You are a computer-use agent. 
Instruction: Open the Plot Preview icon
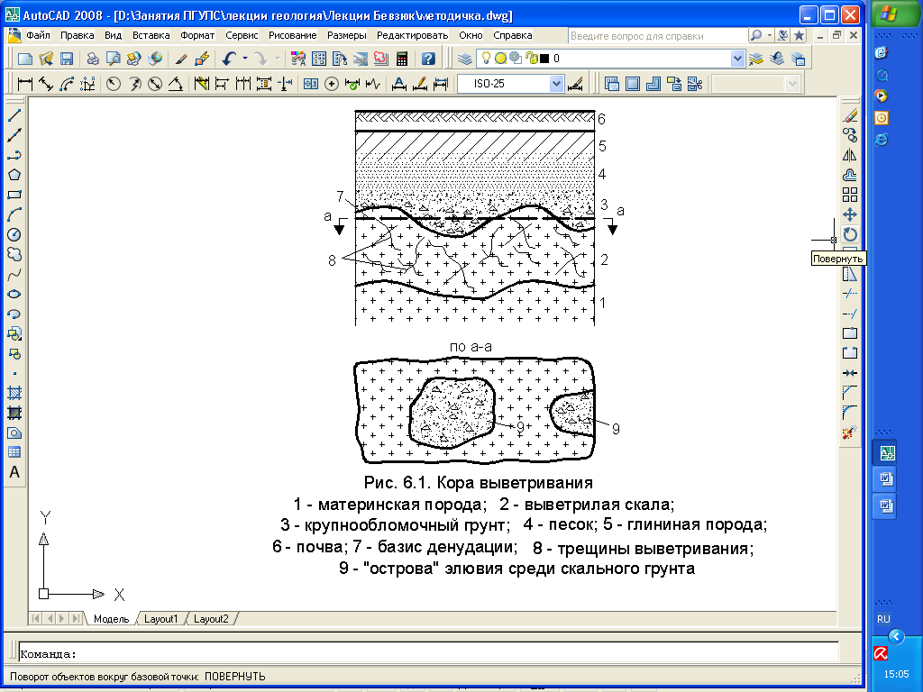113,59
